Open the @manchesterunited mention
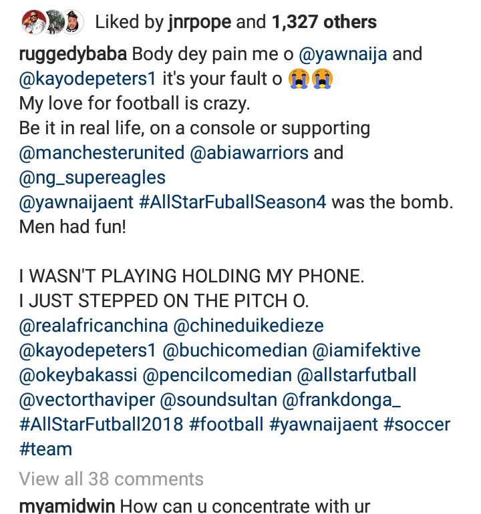Image resolution: width=481 pixels, height=514 pixels. tap(102, 153)
